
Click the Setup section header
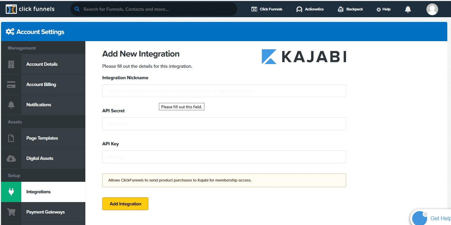point(14,175)
